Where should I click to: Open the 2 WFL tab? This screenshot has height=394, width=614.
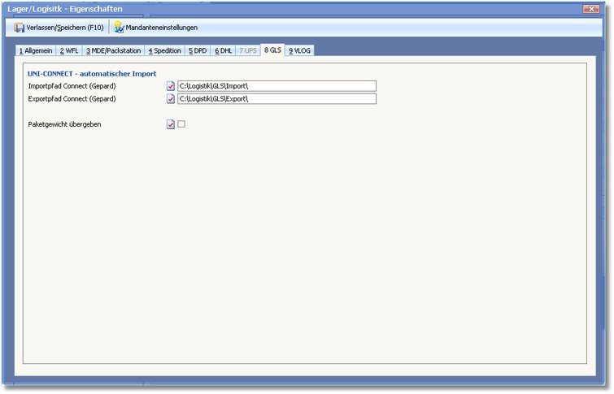(67, 50)
